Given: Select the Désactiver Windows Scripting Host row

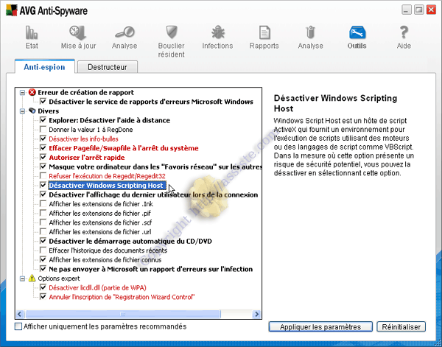Looking at the screenshot, I should coord(108,186).
